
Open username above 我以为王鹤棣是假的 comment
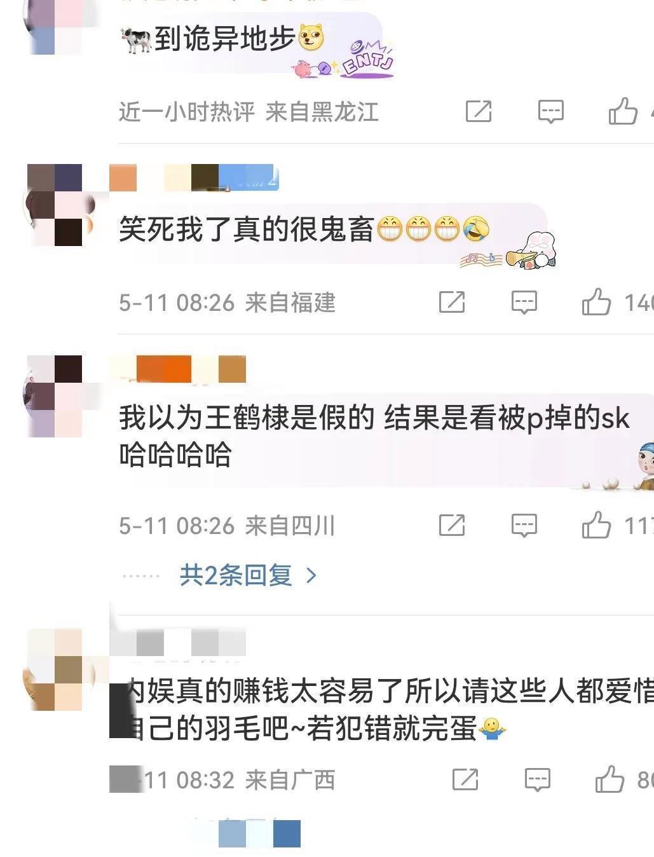(x=178, y=369)
